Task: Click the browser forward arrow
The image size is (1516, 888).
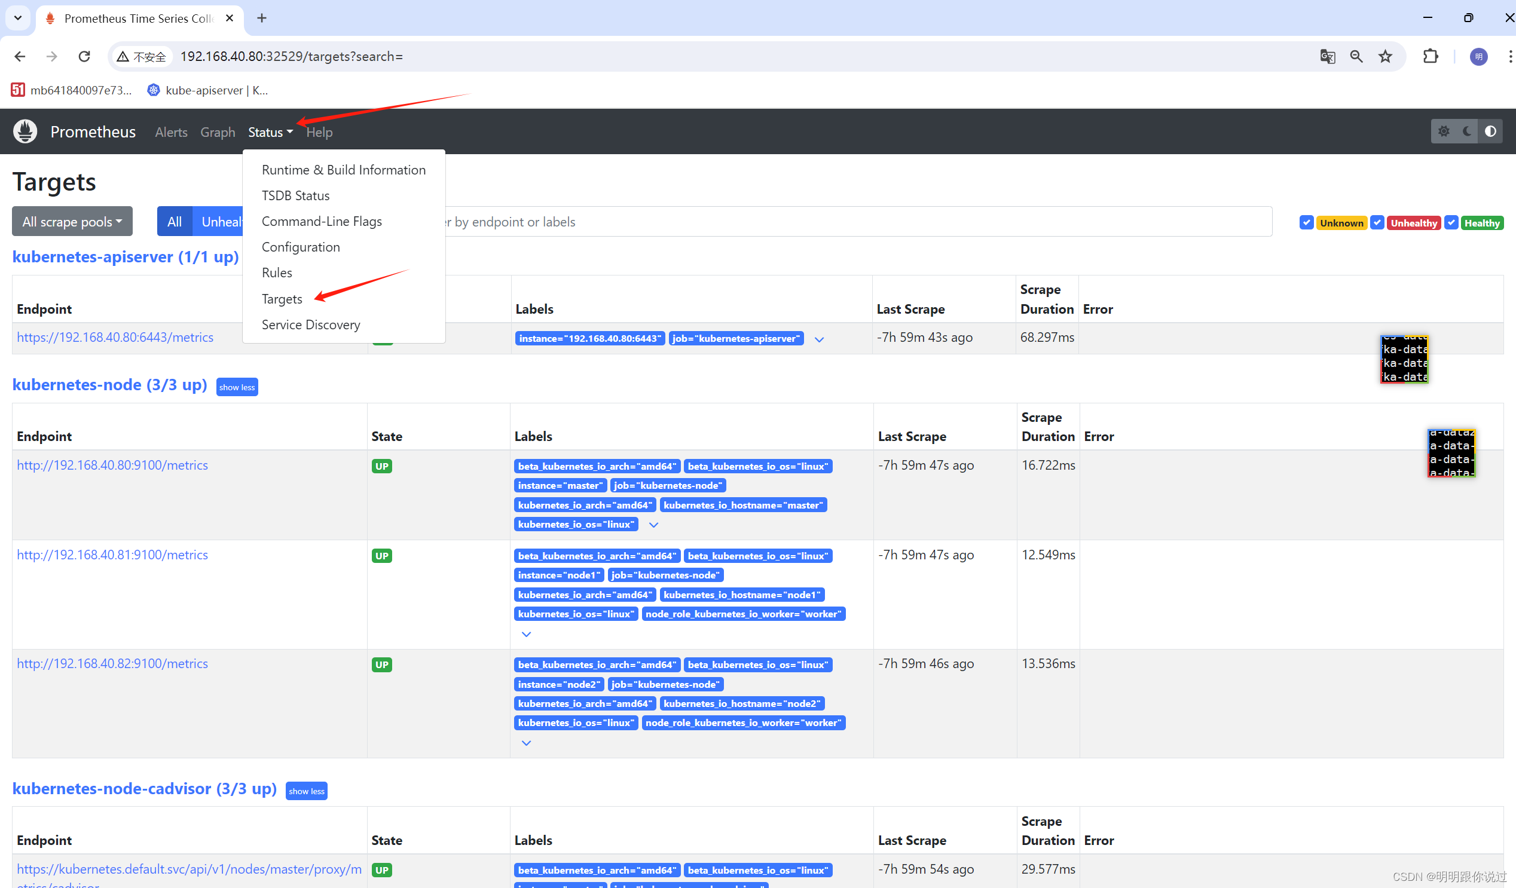Action: [x=52, y=57]
